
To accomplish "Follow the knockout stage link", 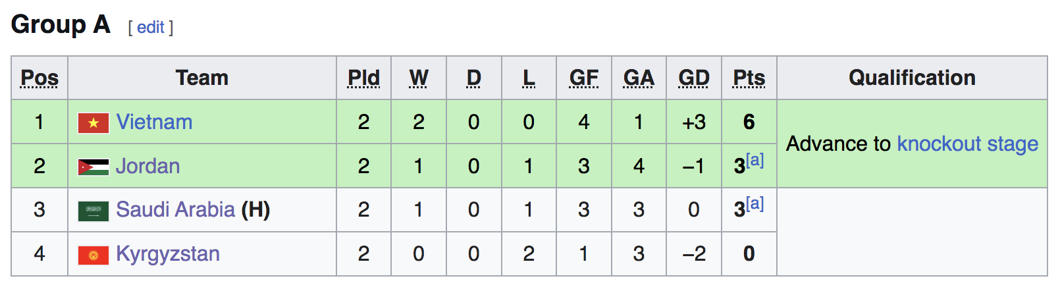I will point(967,144).
